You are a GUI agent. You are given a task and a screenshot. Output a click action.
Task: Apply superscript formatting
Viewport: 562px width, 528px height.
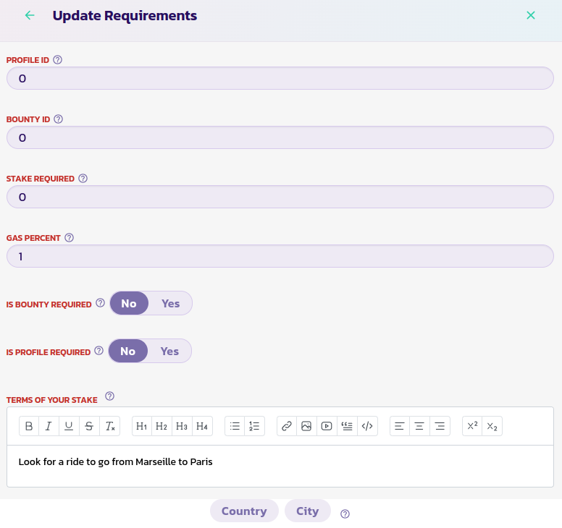(472, 427)
